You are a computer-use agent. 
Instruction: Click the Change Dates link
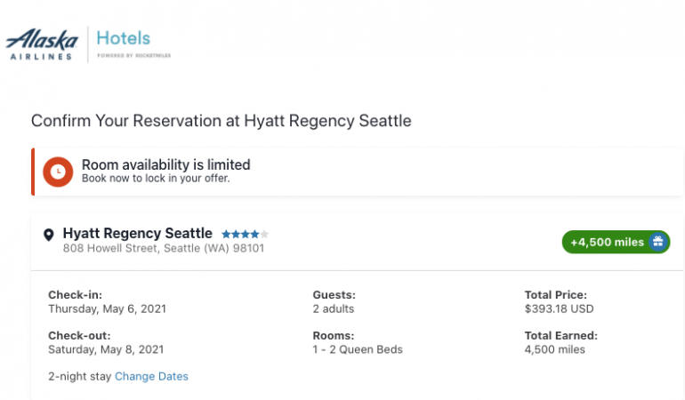(151, 376)
